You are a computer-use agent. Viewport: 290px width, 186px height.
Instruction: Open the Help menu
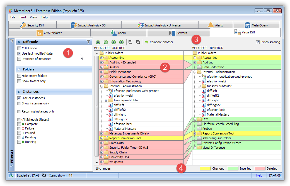[44, 17]
